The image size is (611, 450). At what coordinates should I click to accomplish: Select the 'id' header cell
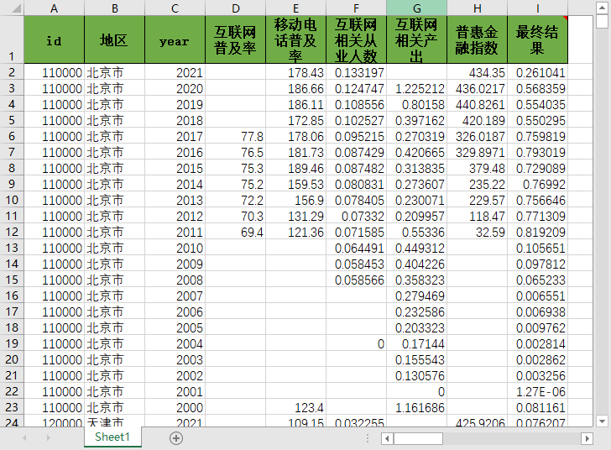[55, 39]
